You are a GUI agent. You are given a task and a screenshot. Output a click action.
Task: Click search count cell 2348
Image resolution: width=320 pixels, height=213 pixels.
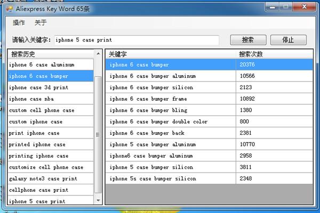click(275, 179)
